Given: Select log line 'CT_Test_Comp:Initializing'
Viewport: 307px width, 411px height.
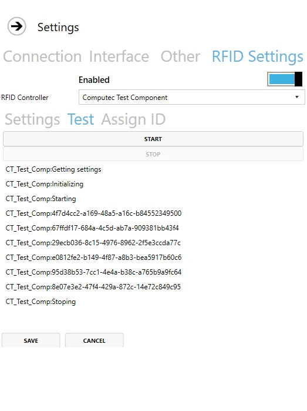Looking at the screenshot, I should [x=45, y=184].
